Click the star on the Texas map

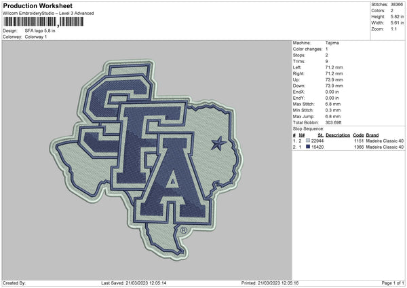pyautogui.click(x=218, y=143)
